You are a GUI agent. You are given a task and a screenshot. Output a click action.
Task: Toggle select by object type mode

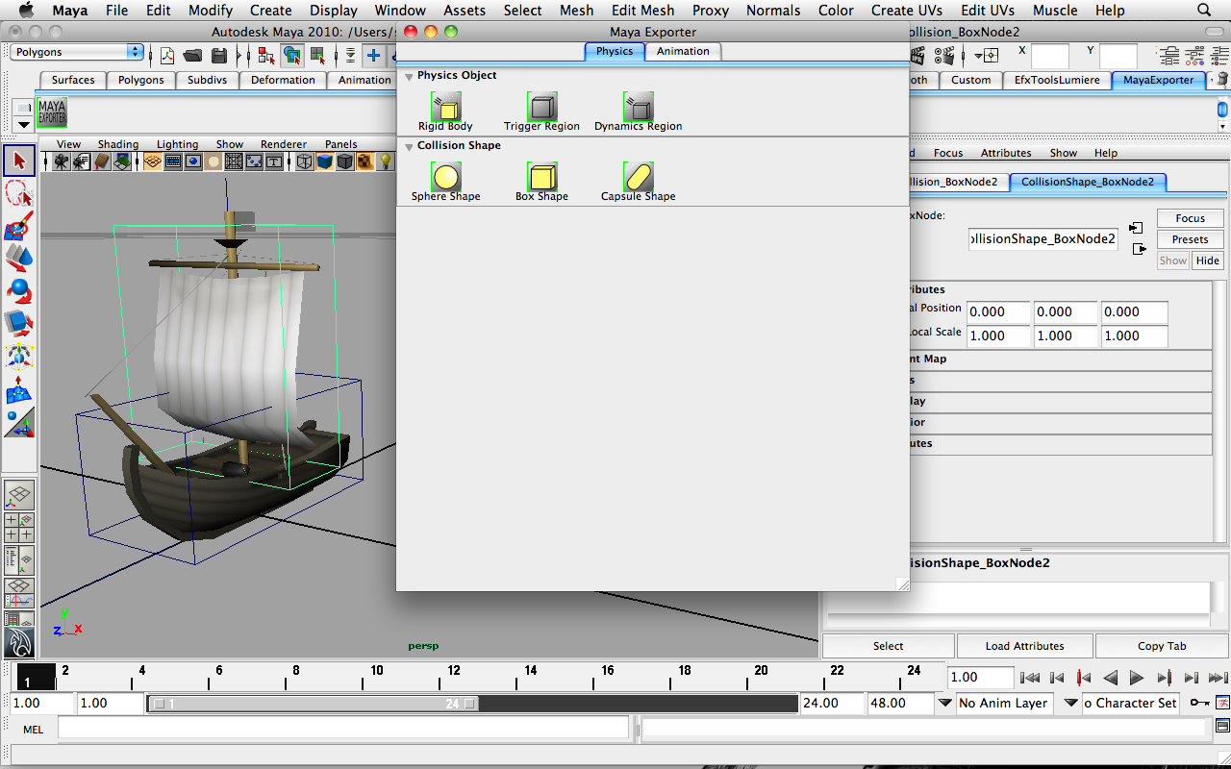click(x=291, y=55)
